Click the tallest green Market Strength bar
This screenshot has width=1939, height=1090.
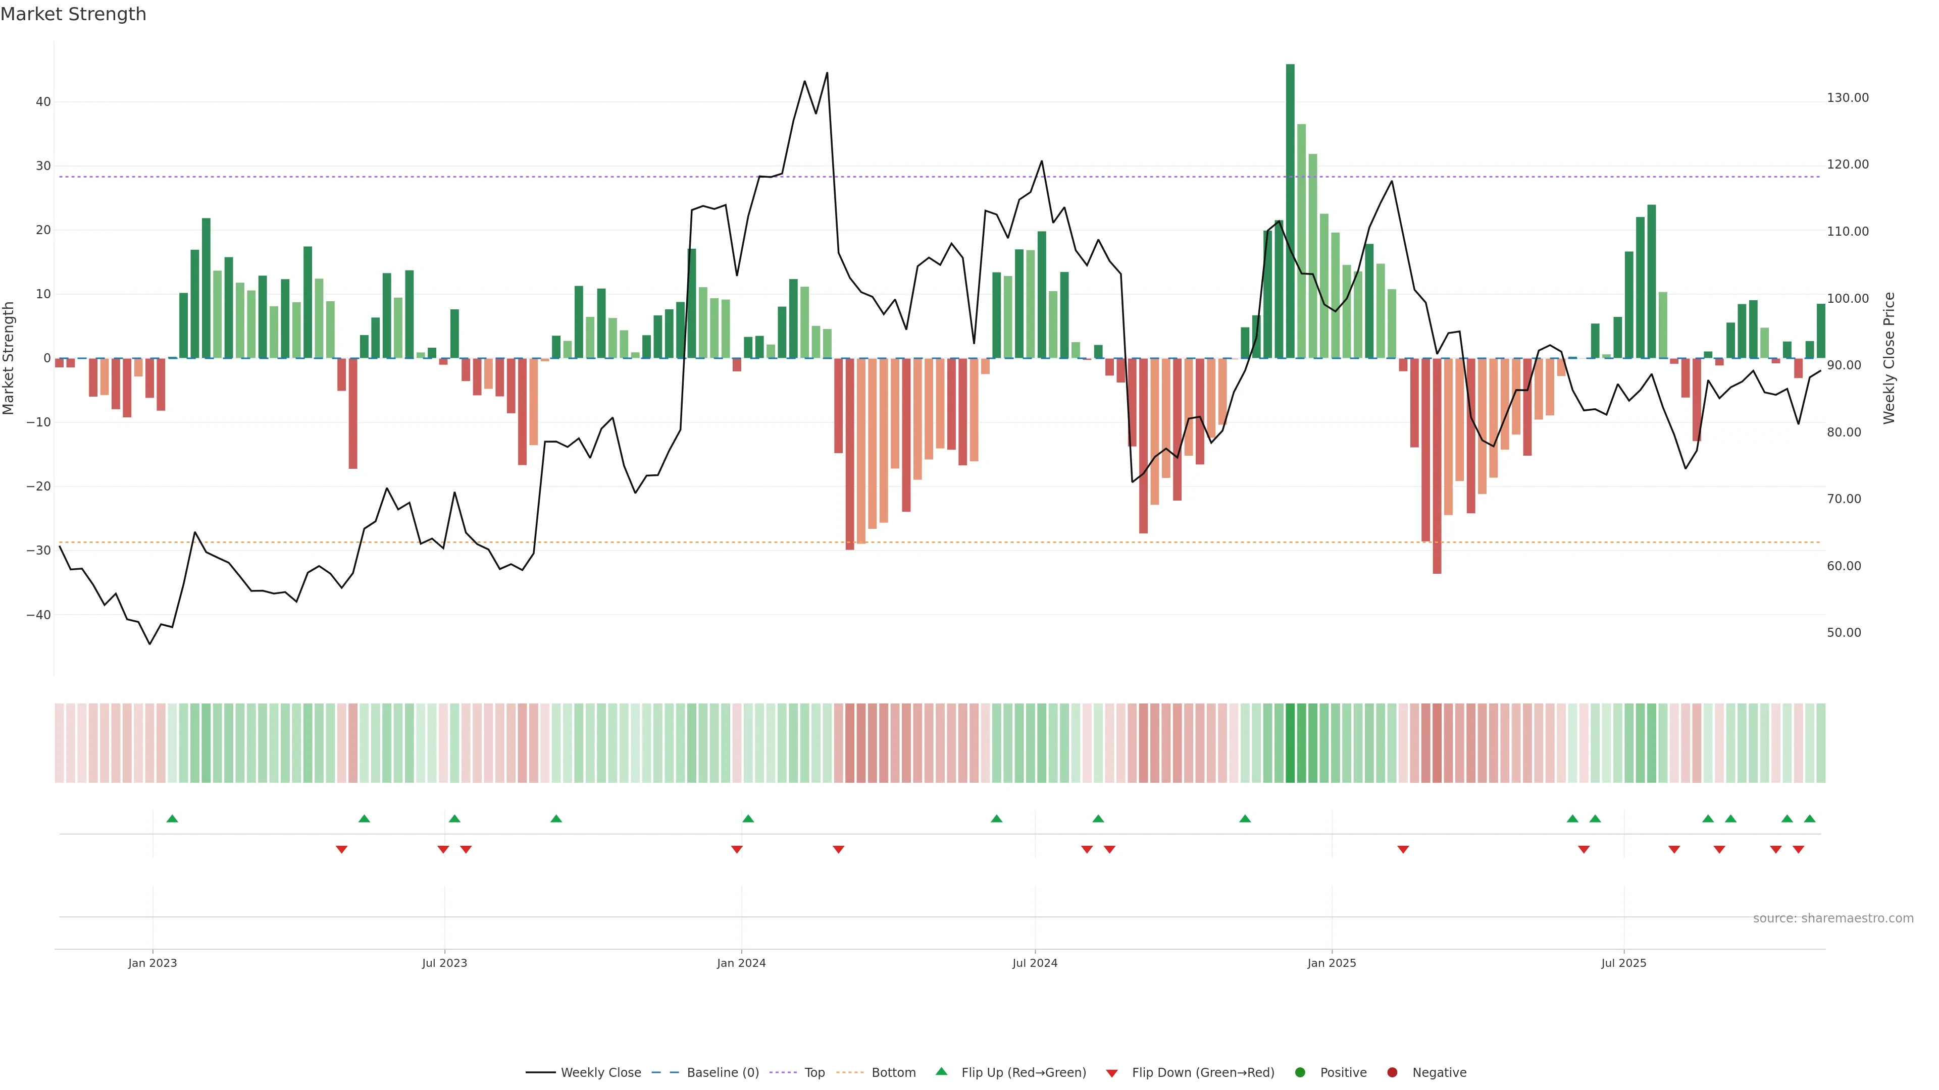click(x=1290, y=210)
